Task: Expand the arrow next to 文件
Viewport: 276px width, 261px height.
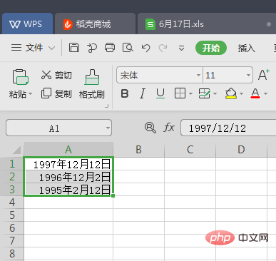Action: pos(51,48)
